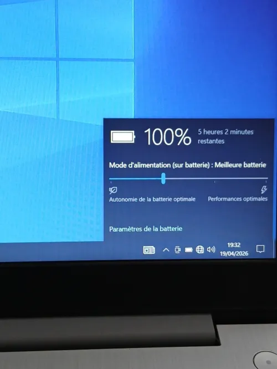
Task: Click the Meet Now tray icon
Action: pyautogui.click(x=177, y=250)
